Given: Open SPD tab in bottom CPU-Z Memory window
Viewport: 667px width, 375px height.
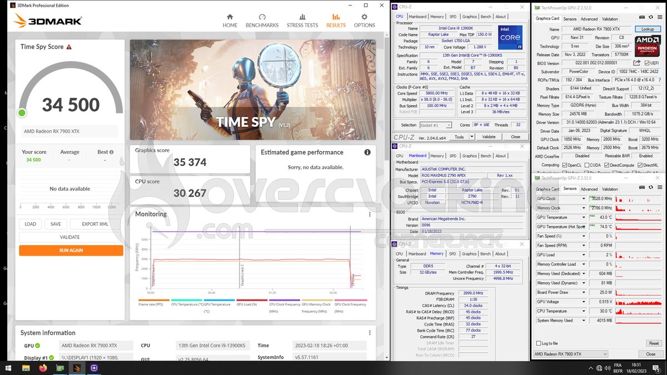Looking at the screenshot, I should 452,254.
